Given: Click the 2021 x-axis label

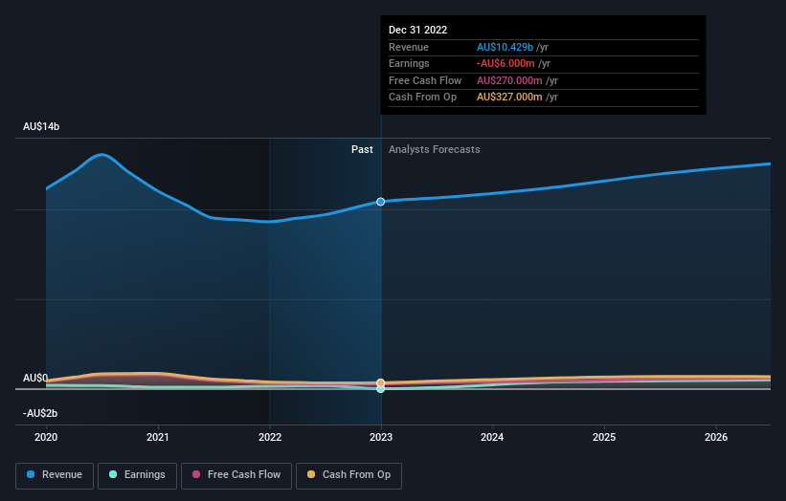Looking at the screenshot, I should pyautogui.click(x=158, y=437).
